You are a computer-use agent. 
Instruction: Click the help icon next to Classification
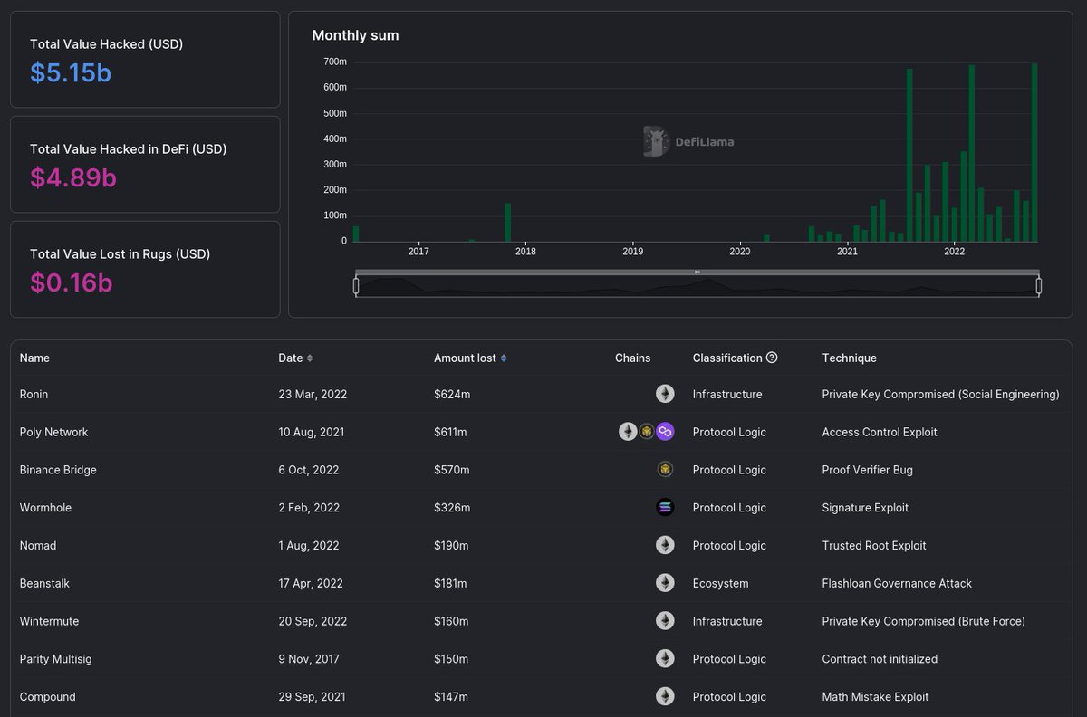[x=772, y=358]
